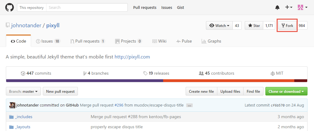Star the pixyll repository
This screenshot has height=131, width=314.
[254, 25]
